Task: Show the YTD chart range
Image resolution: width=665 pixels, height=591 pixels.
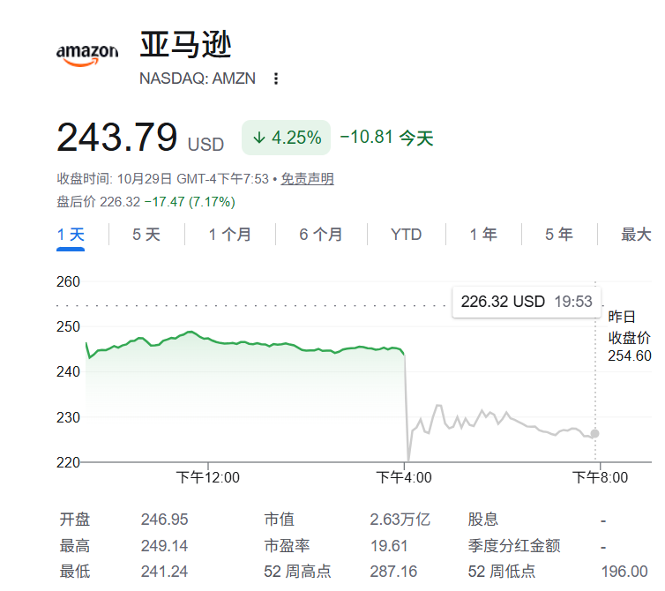Action: (x=407, y=235)
